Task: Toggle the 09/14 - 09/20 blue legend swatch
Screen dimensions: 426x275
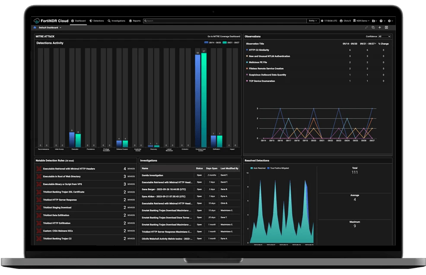Action: 206,43
